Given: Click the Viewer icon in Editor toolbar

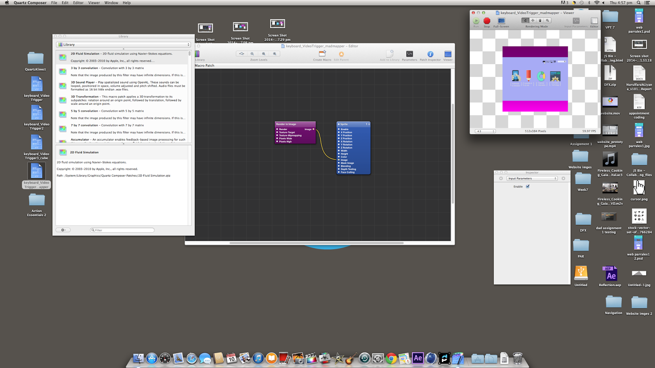Looking at the screenshot, I should [448, 54].
